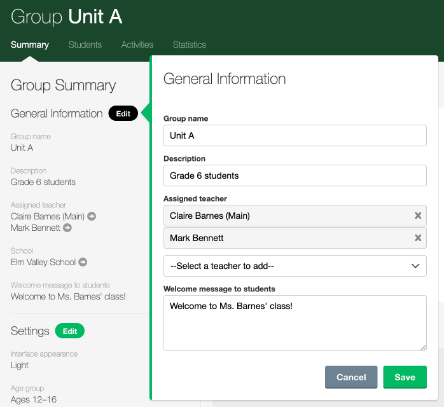Remove Mark Bennett with X icon
The image size is (444, 407).
coord(418,238)
